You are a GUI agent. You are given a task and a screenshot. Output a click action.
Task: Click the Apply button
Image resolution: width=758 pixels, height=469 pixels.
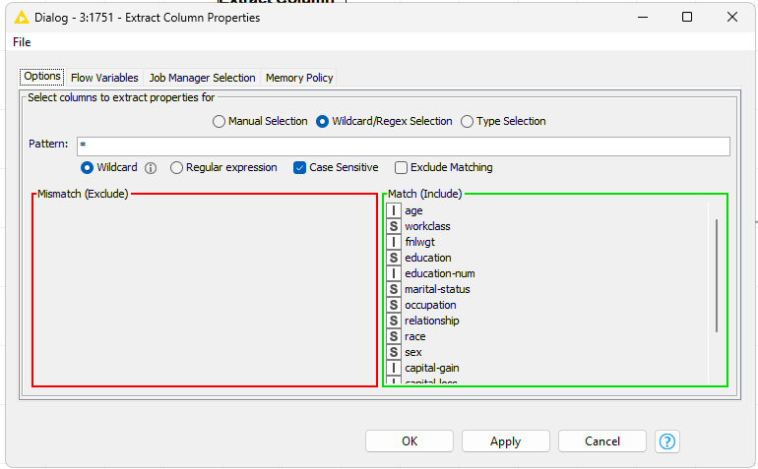(505, 441)
